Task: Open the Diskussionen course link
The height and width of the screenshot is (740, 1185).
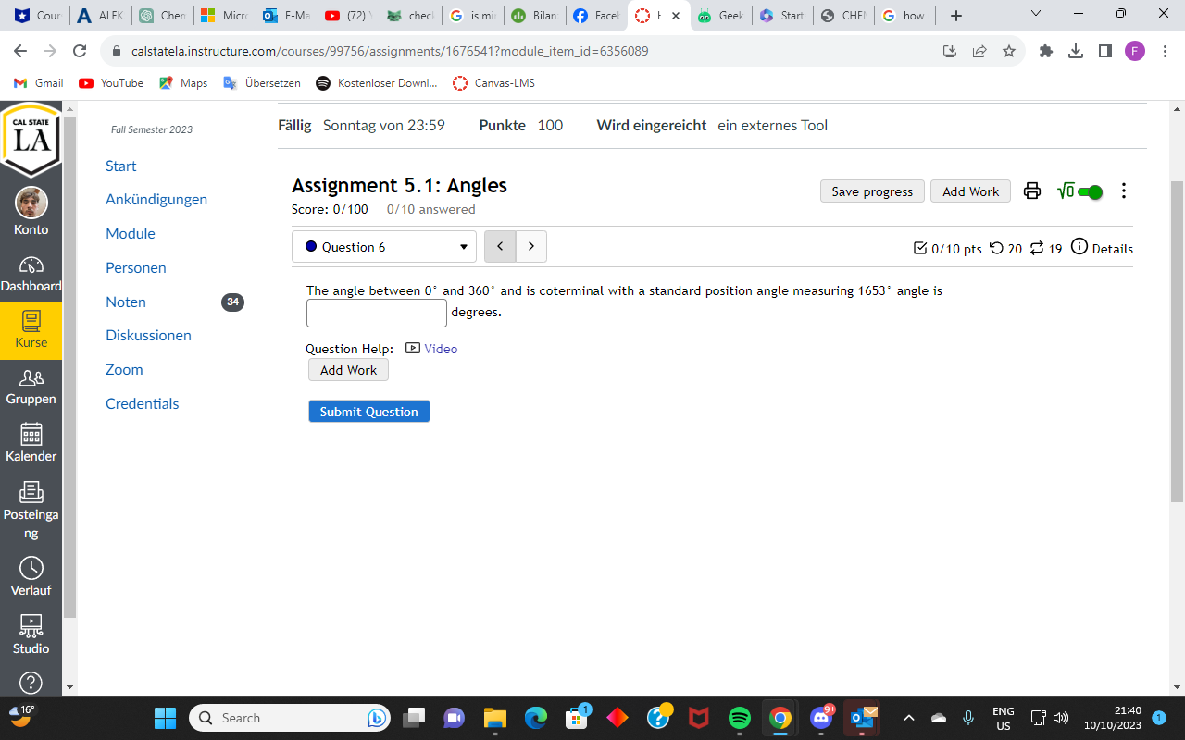Action: (x=148, y=336)
